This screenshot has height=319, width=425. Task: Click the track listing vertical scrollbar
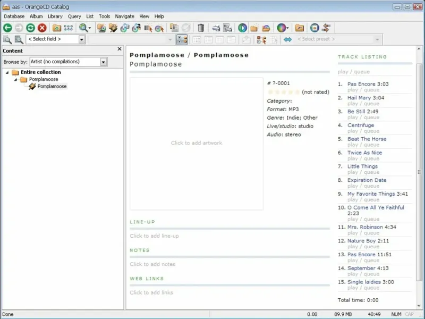(419, 172)
